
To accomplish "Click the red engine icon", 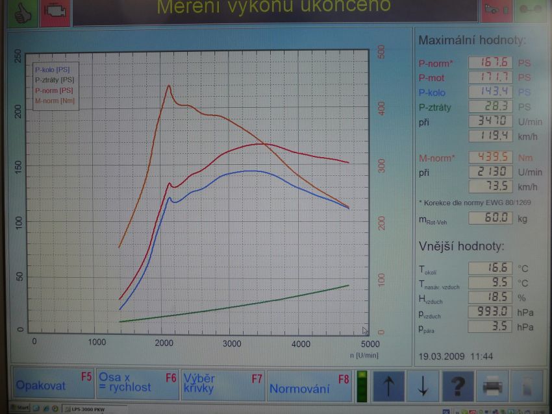I will 55,12.
